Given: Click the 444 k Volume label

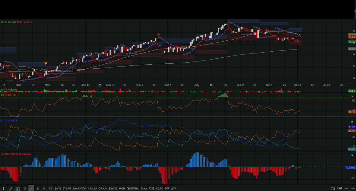Looking at the screenshot, I should (9, 90).
